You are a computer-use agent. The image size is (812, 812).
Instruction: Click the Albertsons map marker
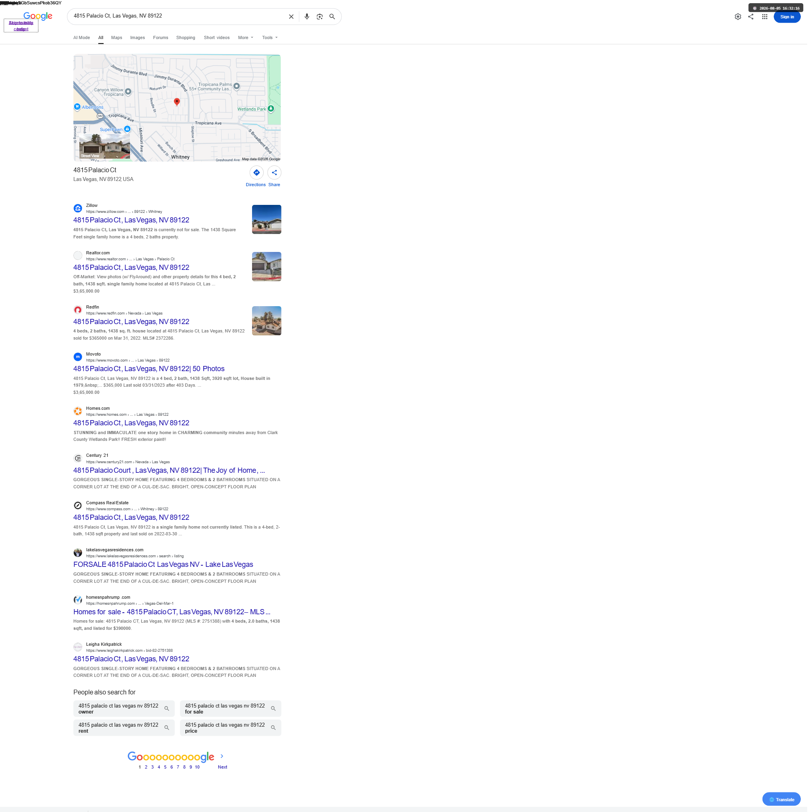click(x=77, y=107)
